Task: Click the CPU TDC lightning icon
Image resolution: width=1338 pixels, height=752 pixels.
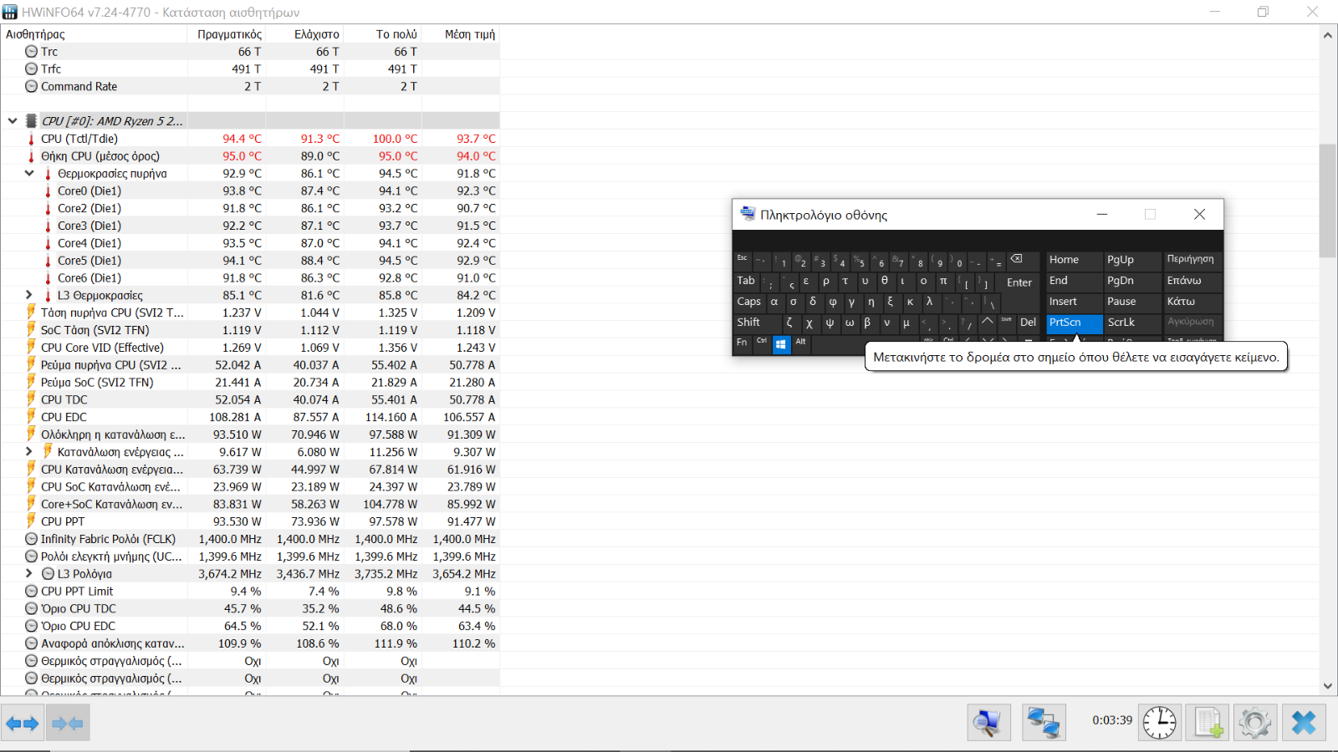Action: point(32,399)
